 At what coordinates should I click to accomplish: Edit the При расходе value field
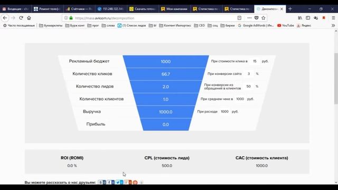[x=224, y=111]
